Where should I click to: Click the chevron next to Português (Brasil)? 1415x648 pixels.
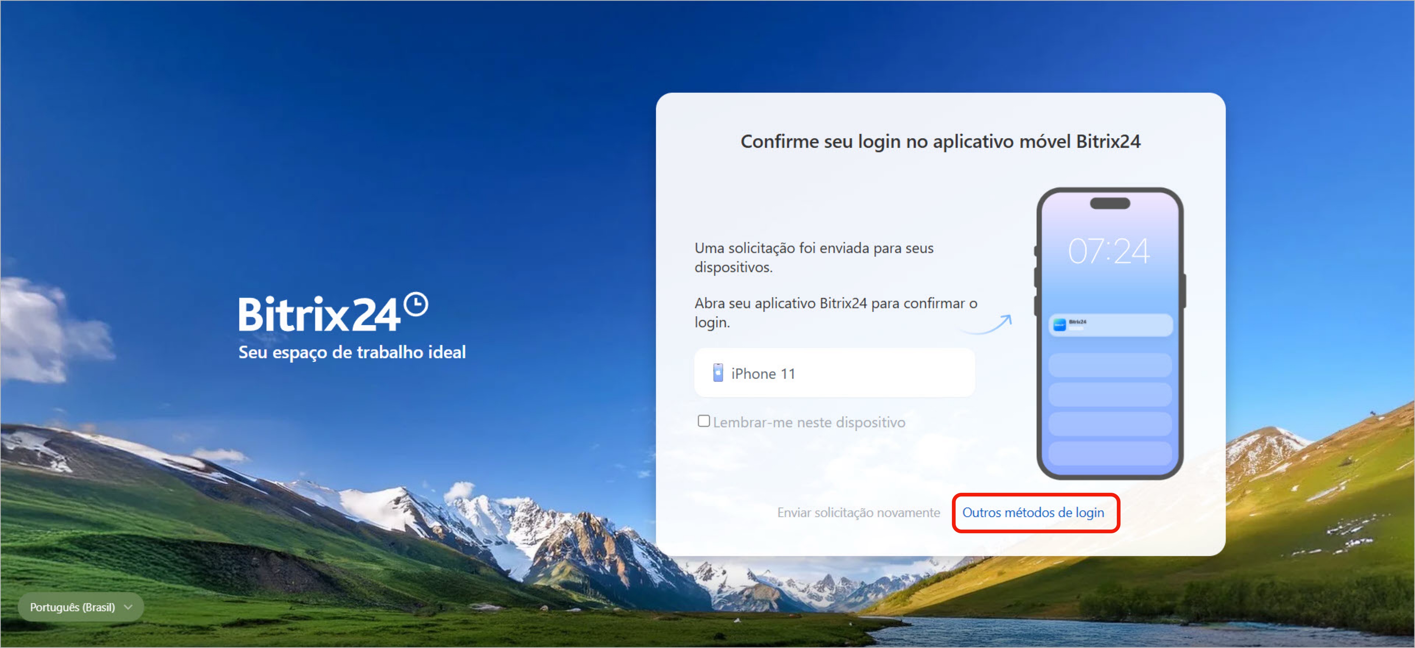coord(128,607)
